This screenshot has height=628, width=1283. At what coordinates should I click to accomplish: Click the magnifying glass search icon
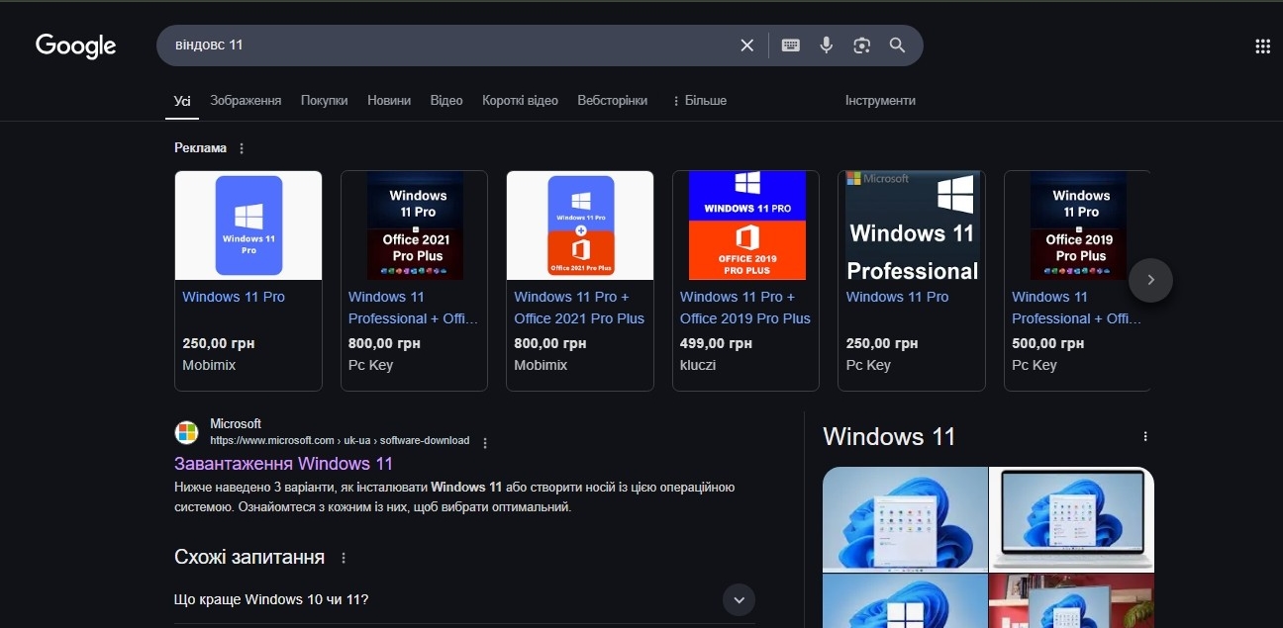pos(898,45)
